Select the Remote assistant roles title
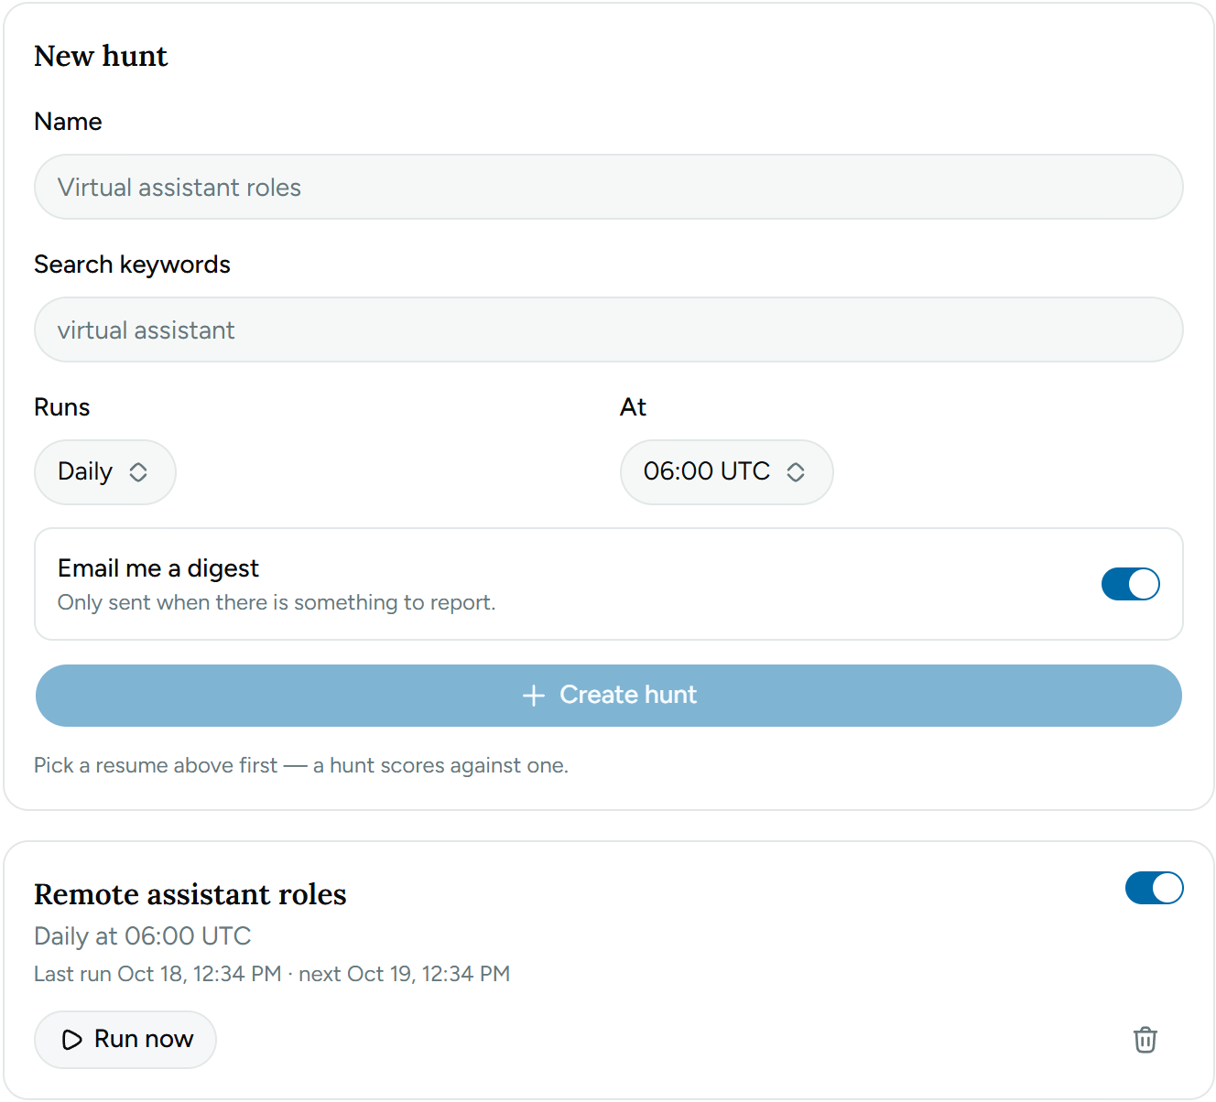 click(190, 894)
